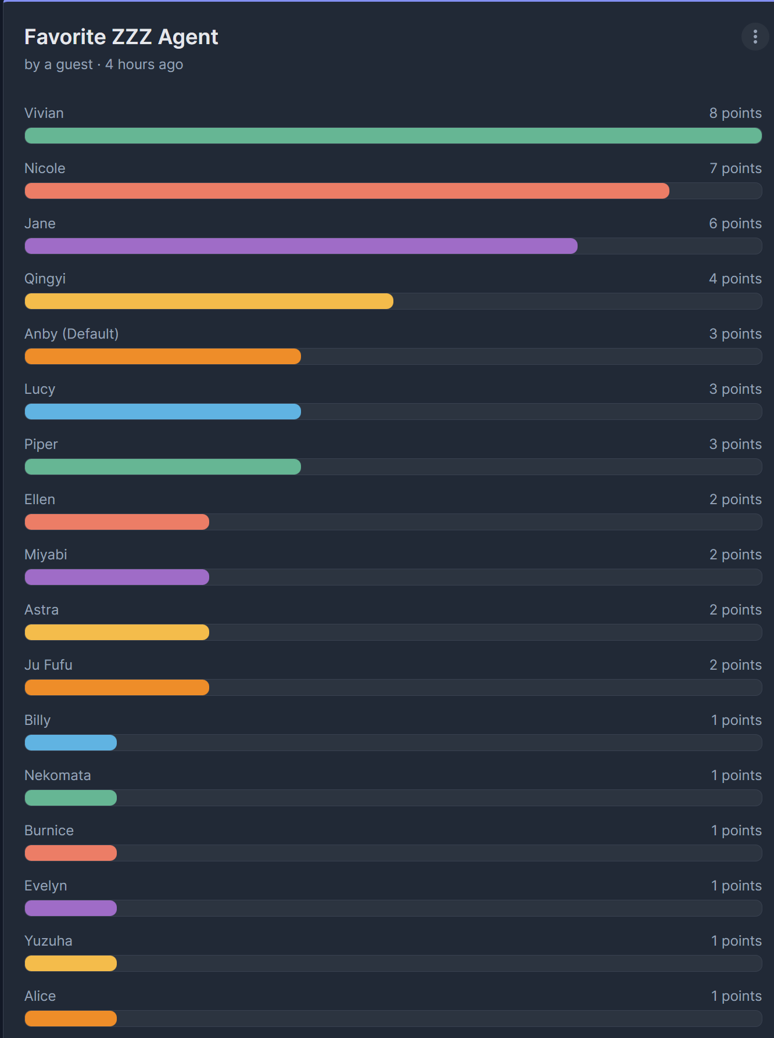Select the Nicole option label
The width and height of the screenshot is (774, 1038).
[45, 168]
